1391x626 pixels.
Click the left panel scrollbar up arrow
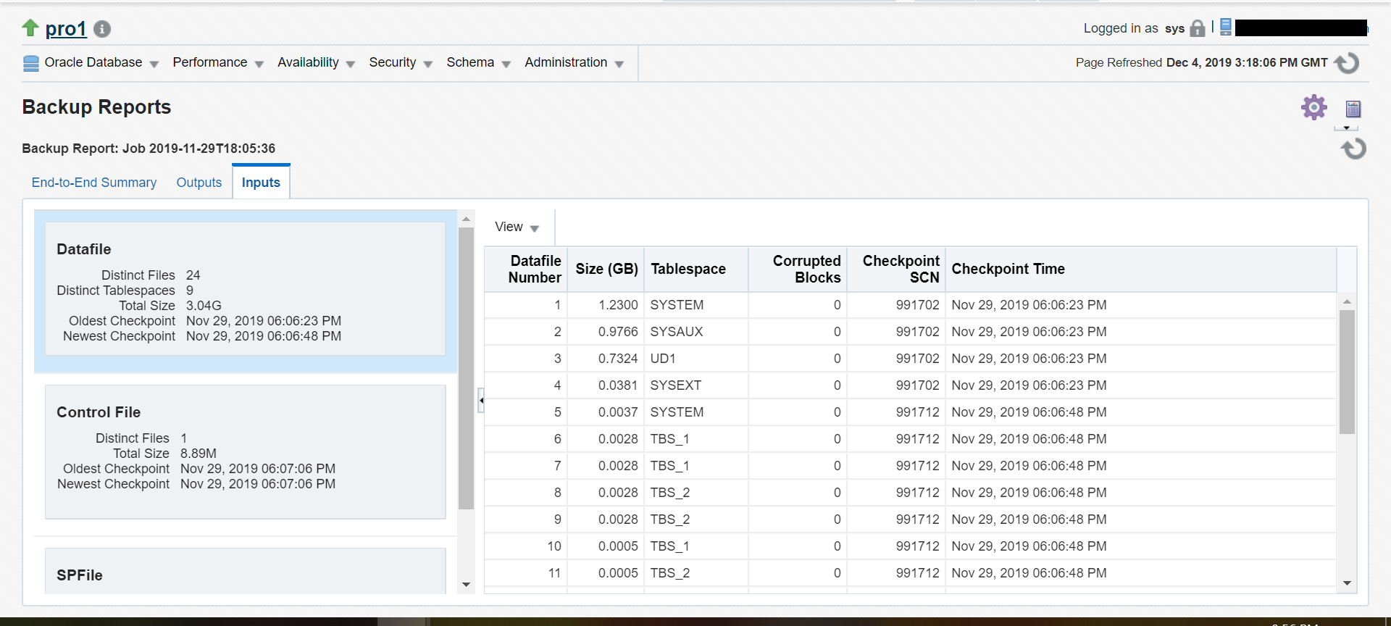pyautogui.click(x=466, y=218)
